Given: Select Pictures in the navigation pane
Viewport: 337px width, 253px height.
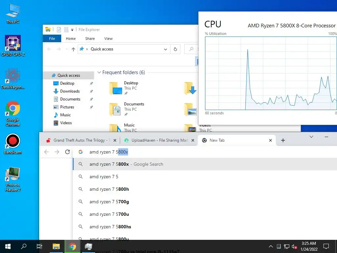Looking at the screenshot, I should 67,107.
